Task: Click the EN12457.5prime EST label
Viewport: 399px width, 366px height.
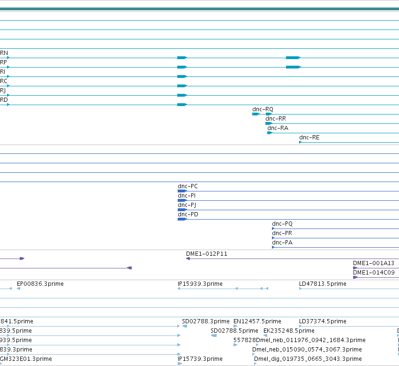Action: (257, 321)
